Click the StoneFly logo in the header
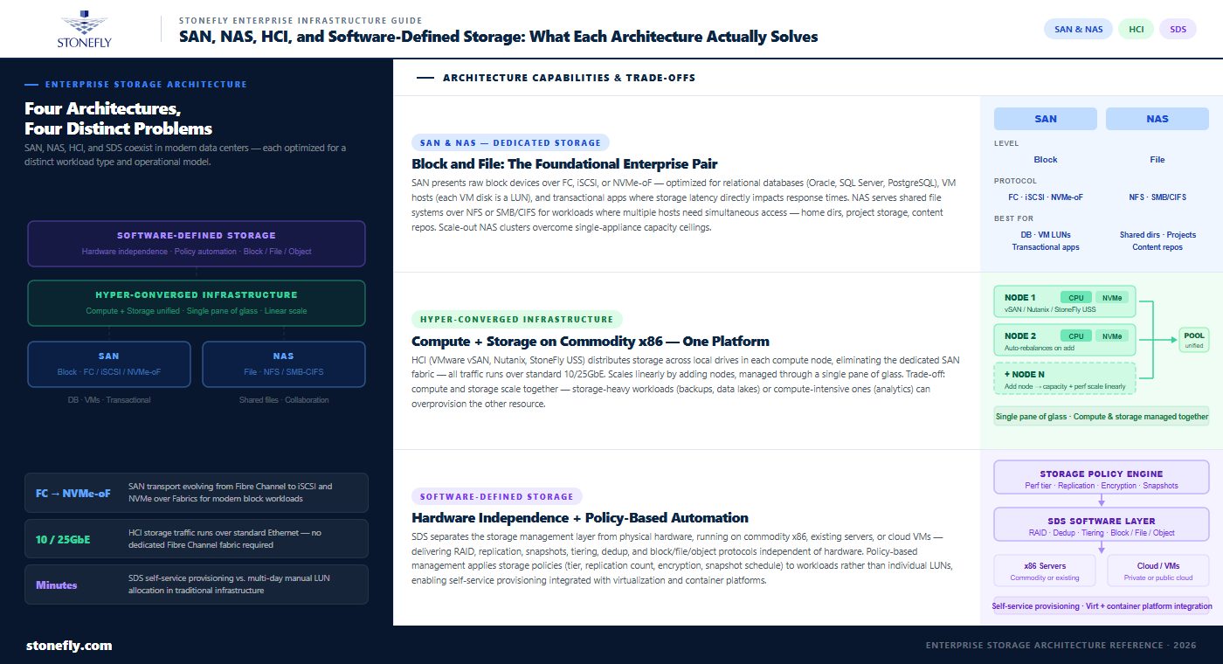Screen dimensions: 1223x664 pos(85,29)
